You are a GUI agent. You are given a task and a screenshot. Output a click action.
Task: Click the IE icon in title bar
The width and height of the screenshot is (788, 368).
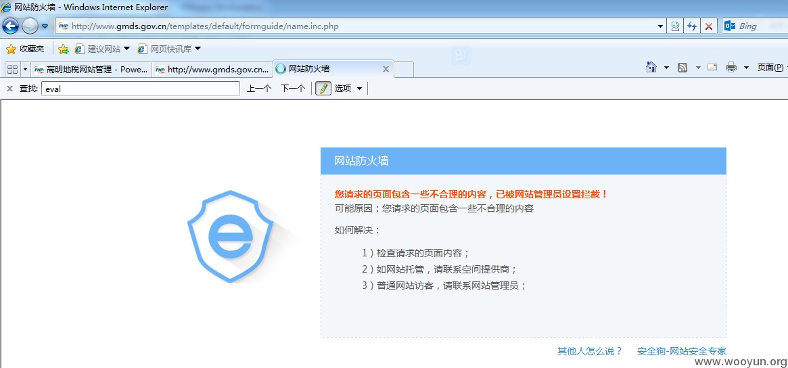tap(7, 7)
